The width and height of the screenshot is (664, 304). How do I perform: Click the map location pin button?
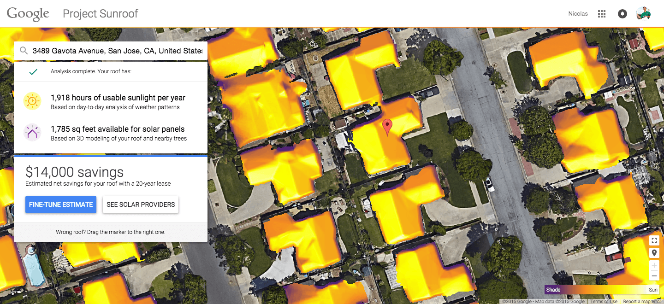[654, 253]
